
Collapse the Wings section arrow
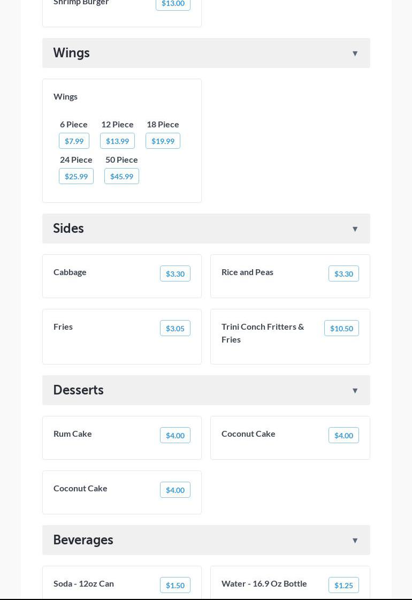pos(355,54)
